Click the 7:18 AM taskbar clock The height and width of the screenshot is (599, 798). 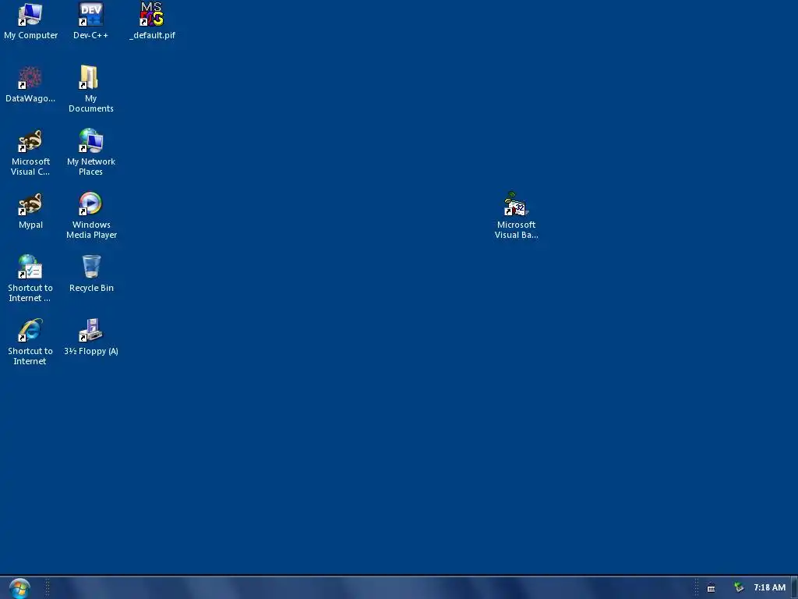tap(769, 588)
